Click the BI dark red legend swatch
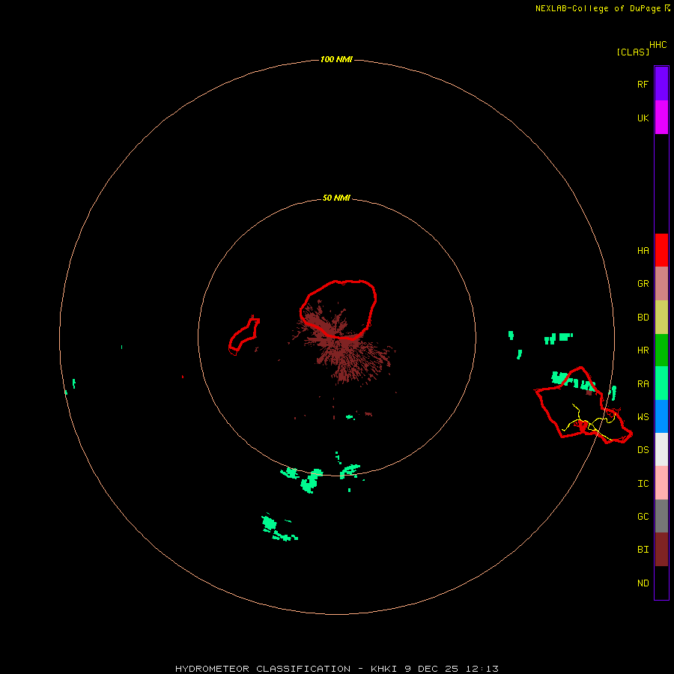674x674 pixels. (661, 550)
